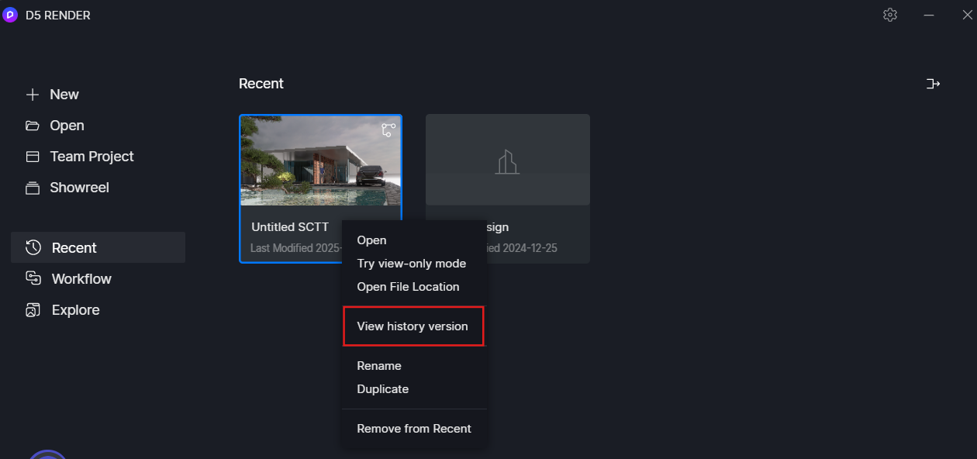Select the Recent sidebar item

pyautogui.click(x=98, y=247)
